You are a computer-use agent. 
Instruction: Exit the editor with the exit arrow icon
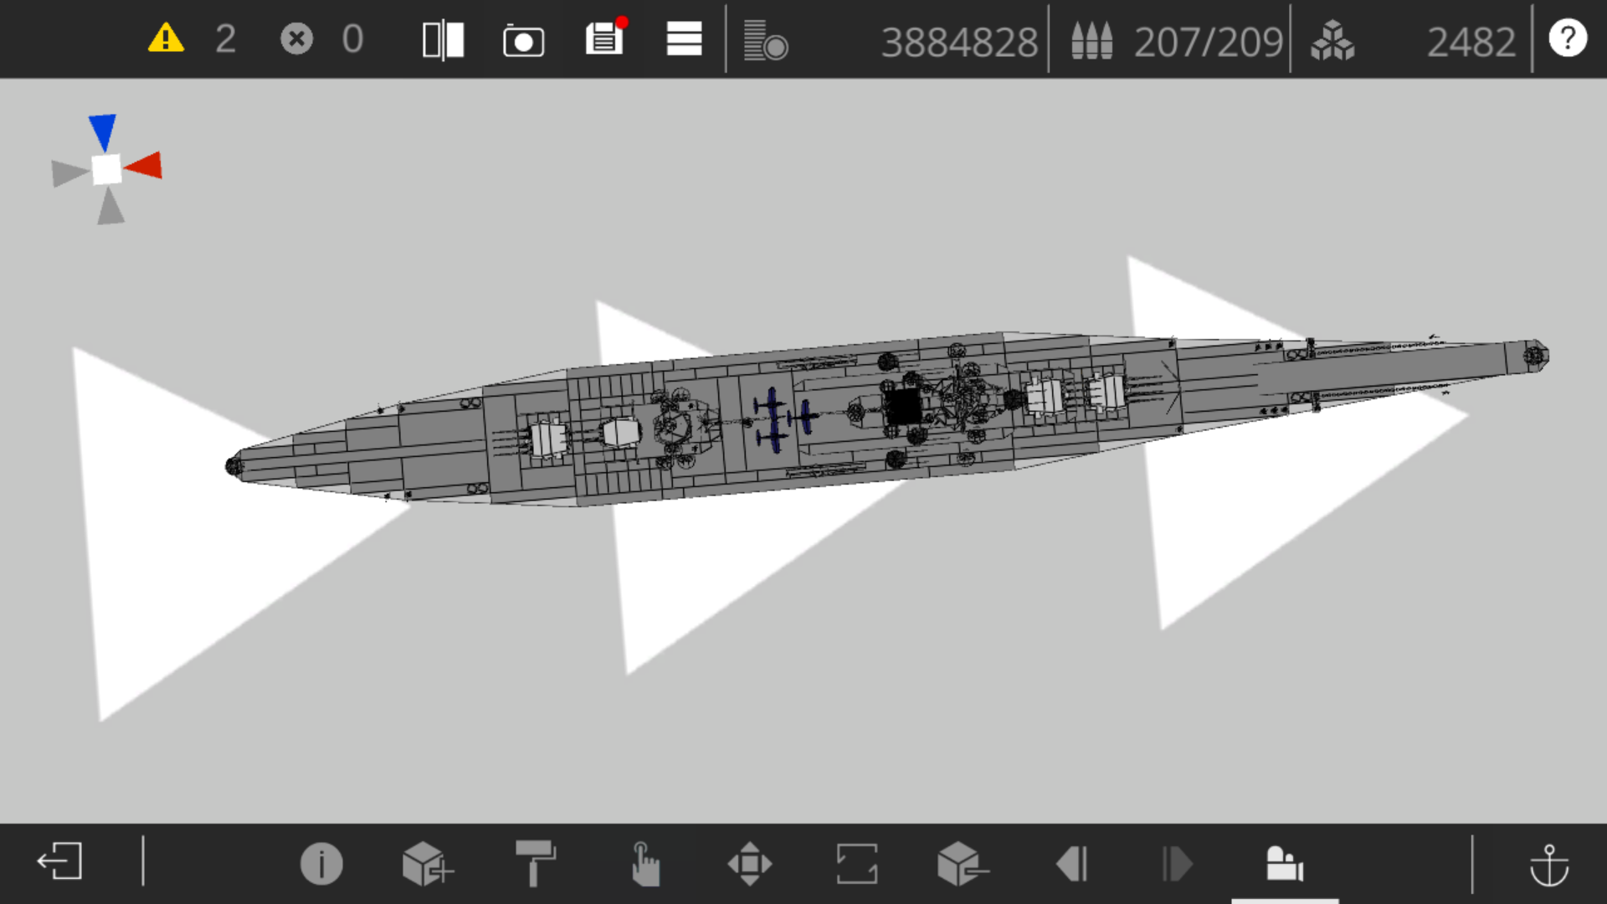[x=59, y=861]
